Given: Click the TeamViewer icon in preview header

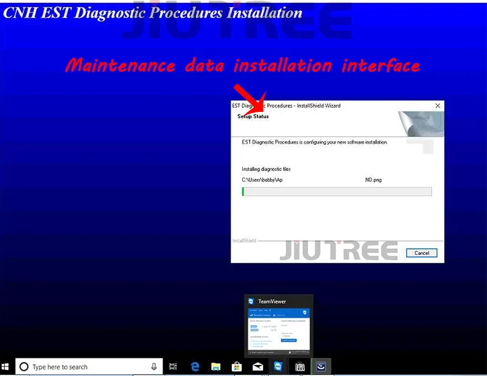Looking at the screenshot, I should point(251,301).
